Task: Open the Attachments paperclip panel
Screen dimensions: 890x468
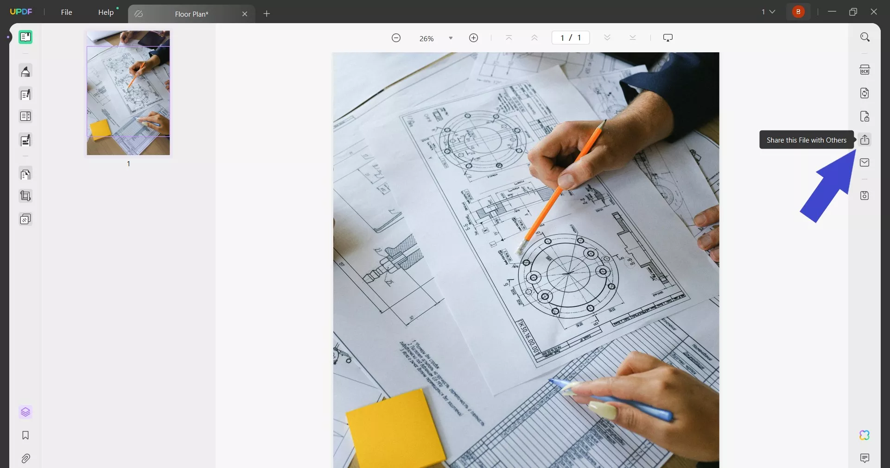Action: (25, 458)
